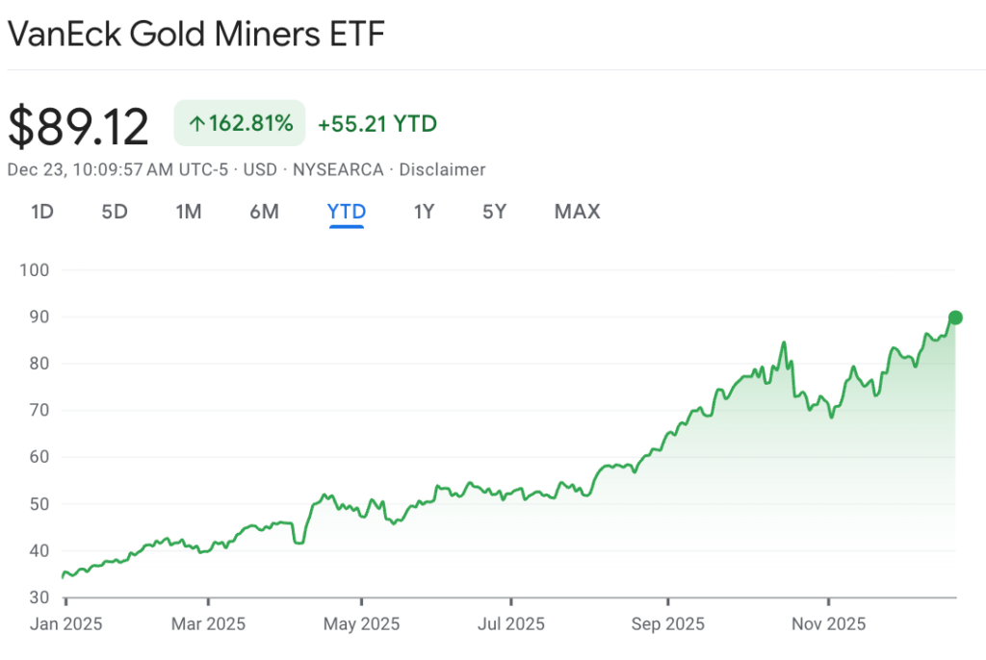Image resolution: width=986 pixels, height=660 pixels.
Task: Select the YTD range tab
Action: [x=347, y=212]
